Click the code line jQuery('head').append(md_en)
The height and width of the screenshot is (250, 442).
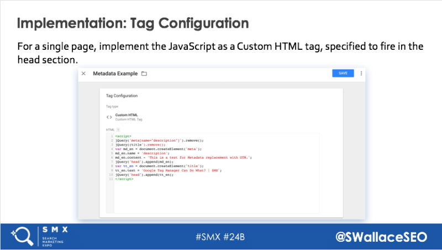[144, 162]
